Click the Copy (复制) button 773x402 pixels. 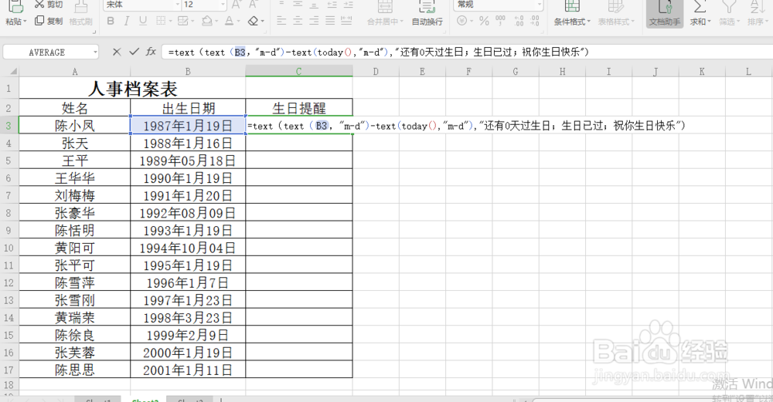(48, 21)
